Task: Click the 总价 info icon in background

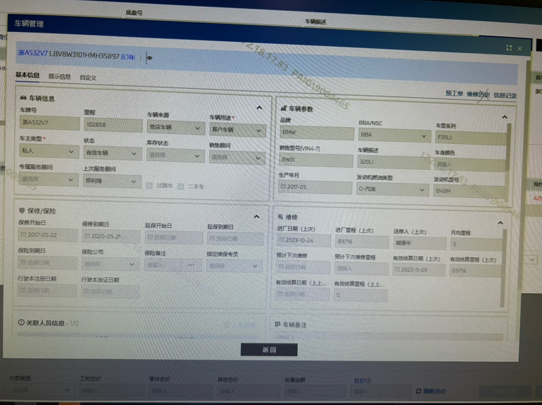Action: [x=368, y=381]
